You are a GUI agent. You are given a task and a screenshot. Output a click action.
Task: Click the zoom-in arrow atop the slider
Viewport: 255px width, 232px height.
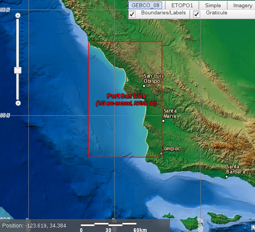click(x=18, y=15)
